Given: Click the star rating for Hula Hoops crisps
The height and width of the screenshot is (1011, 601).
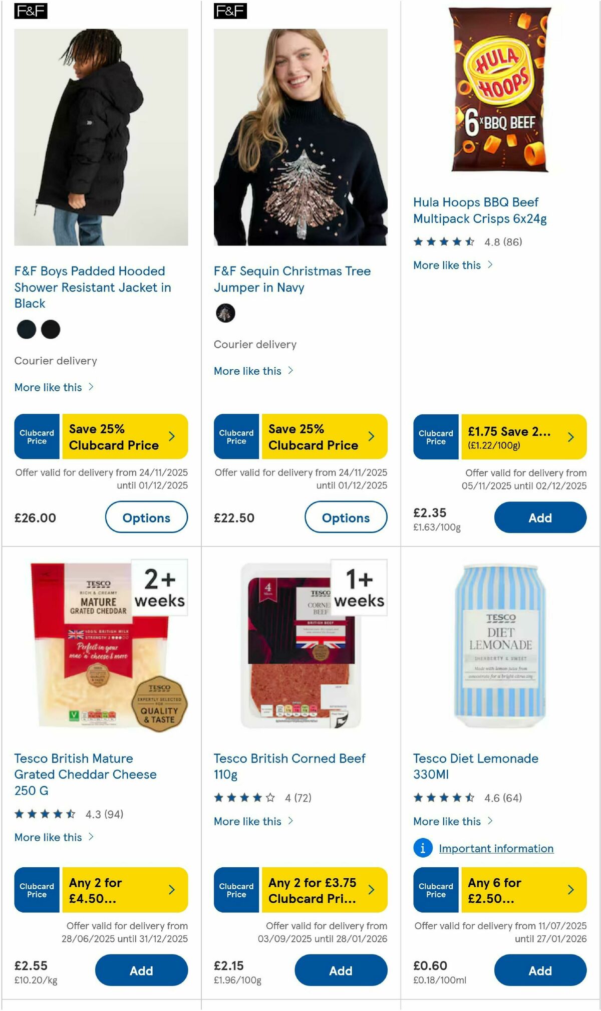Looking at the screenshot, I should [443, 241].
